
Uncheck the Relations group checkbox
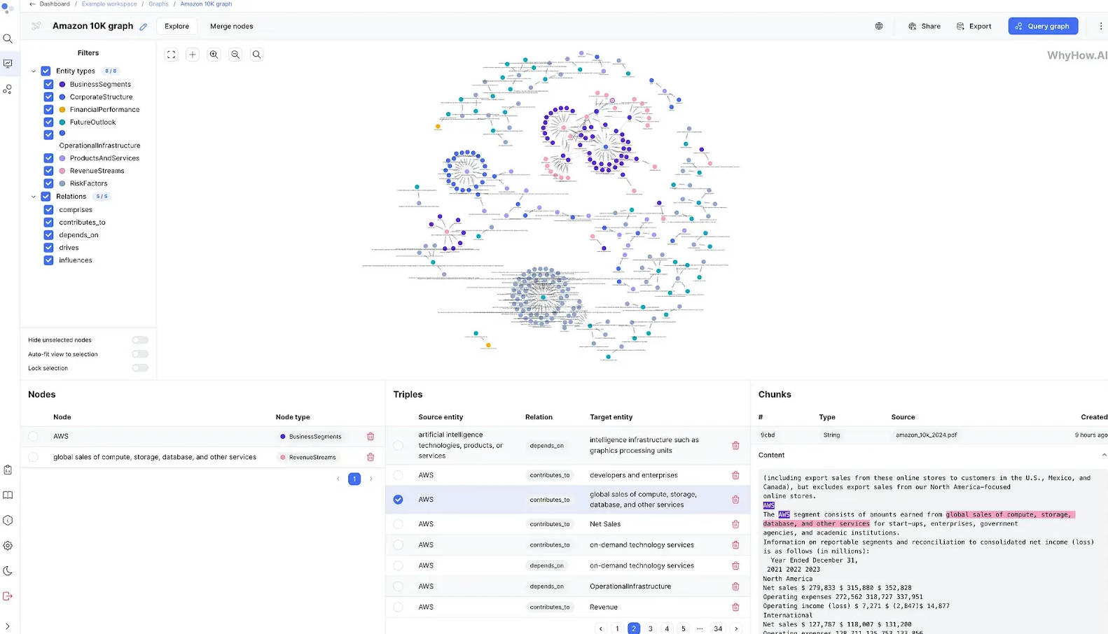click(x=46, y=197)
